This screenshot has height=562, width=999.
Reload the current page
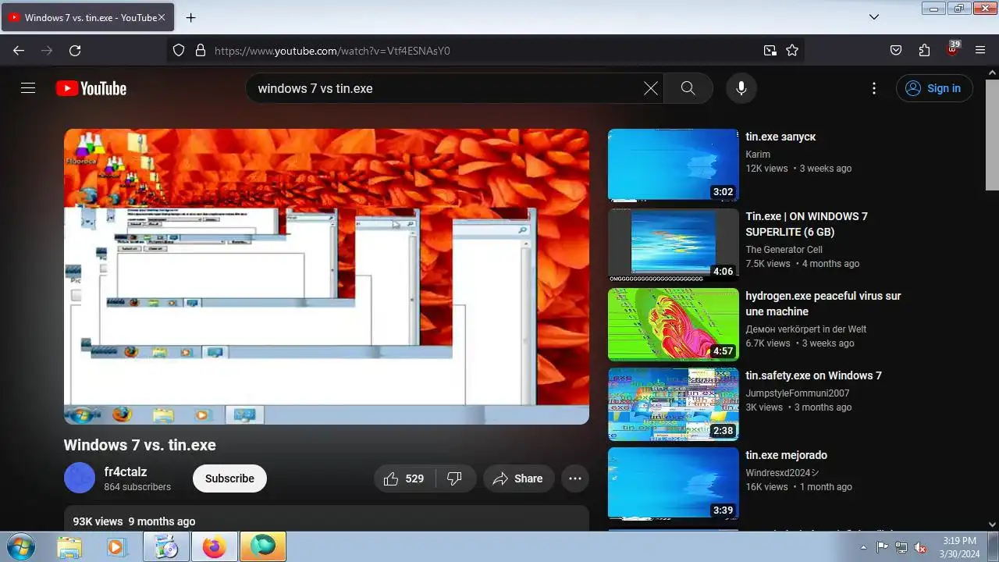pyautogui.click(x=75, y=50)
